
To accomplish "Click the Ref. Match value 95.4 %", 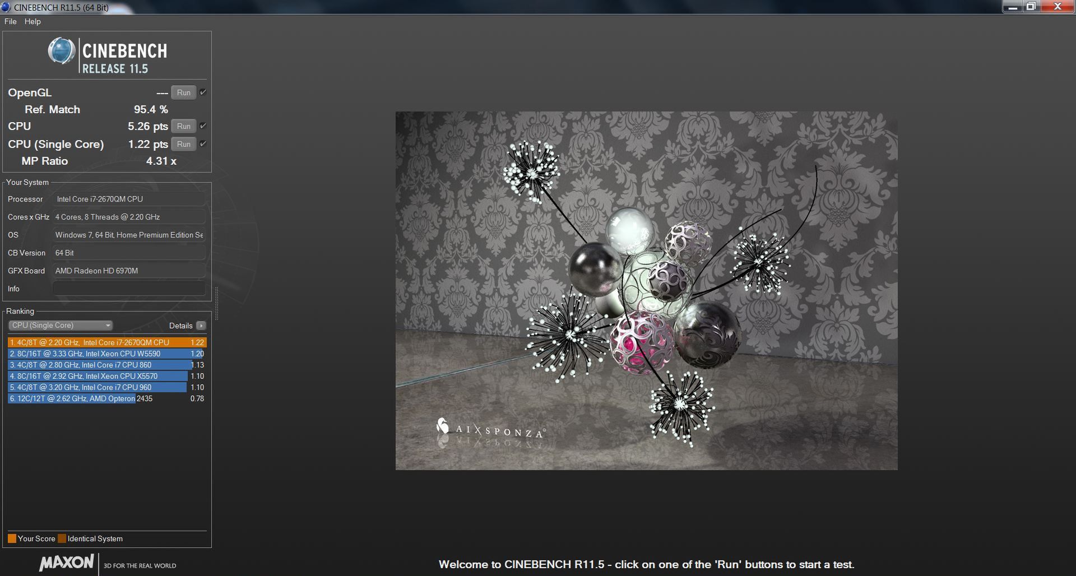I will point(151,109).
